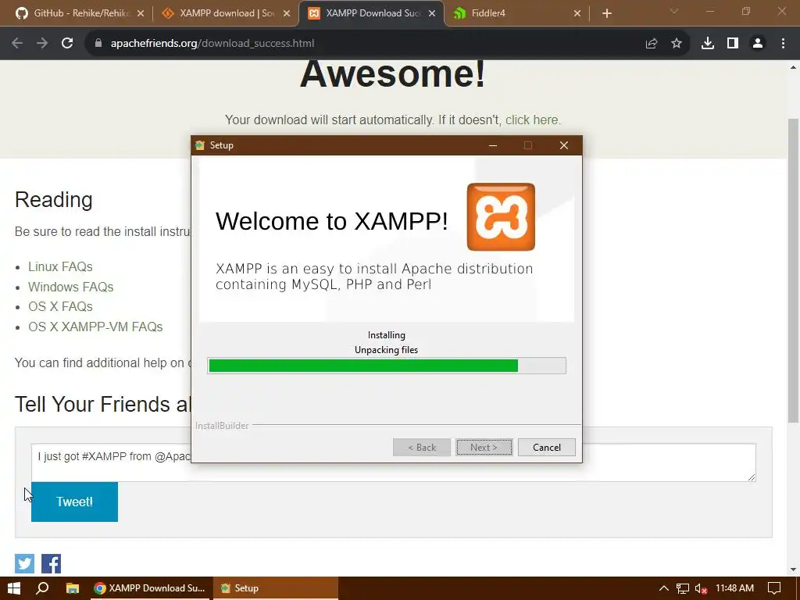Click the address bar URL
Screen dimensions: 800x600
click(x=212, y=44)
